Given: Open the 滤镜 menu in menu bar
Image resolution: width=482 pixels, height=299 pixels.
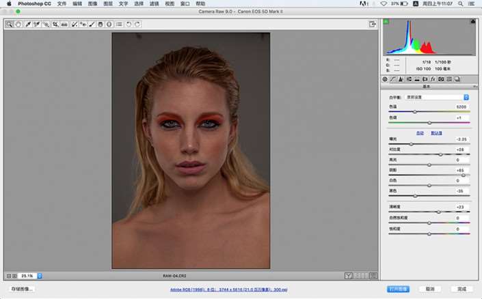Looking at the screenshot, I should tap(154, 4).
